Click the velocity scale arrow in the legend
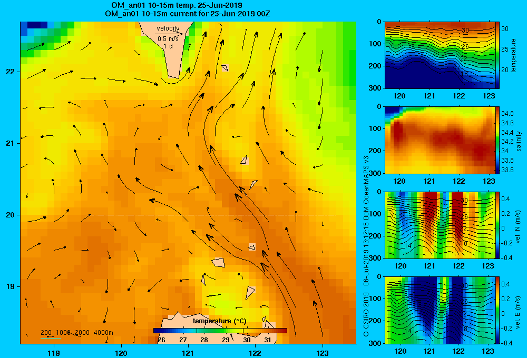Image resolution: width=527 pixels, height=358 pixels. (x=169, y=34)
